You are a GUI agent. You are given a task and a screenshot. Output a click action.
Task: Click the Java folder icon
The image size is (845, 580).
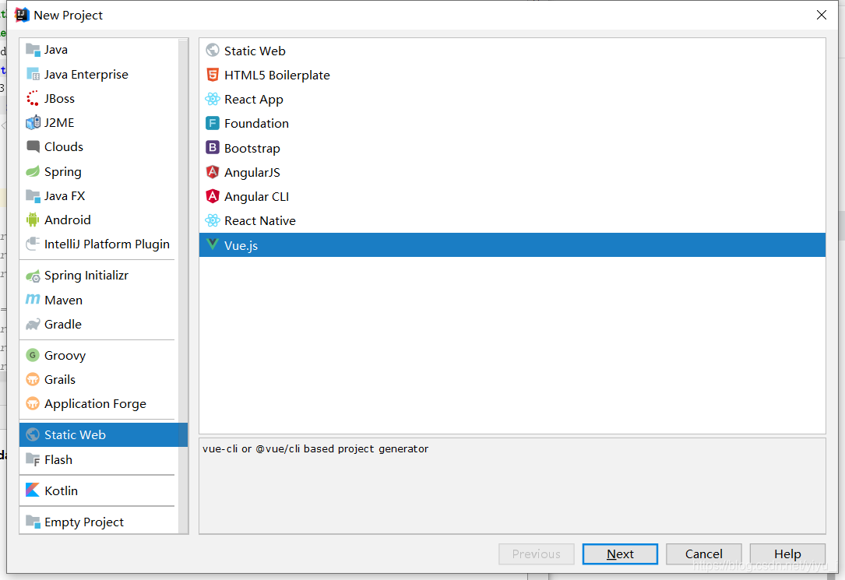tap(33, 50)
